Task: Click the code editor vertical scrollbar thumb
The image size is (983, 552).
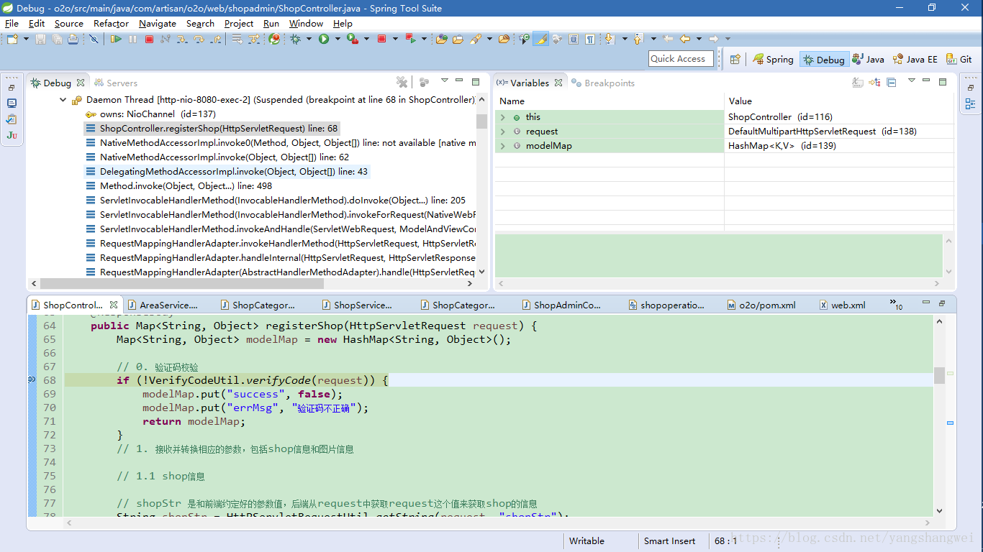Action: (939, 375)
